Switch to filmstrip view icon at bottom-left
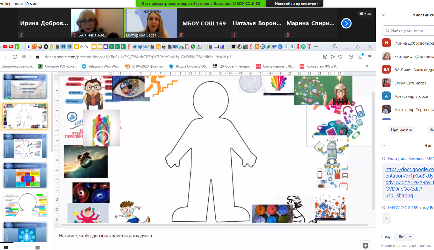434x250 pixels. tap(6, 248)
